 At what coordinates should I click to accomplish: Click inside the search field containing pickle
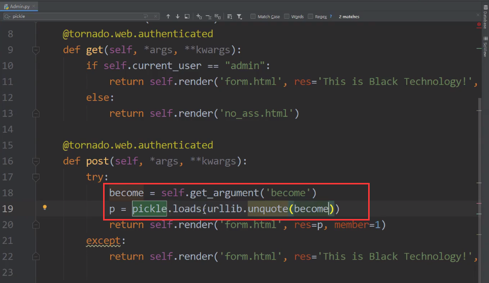tap(76, 16)
